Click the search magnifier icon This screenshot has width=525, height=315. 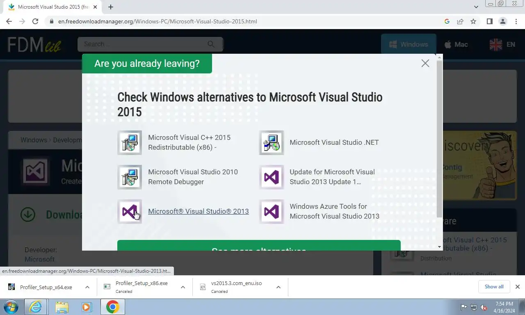pos(211,44)
